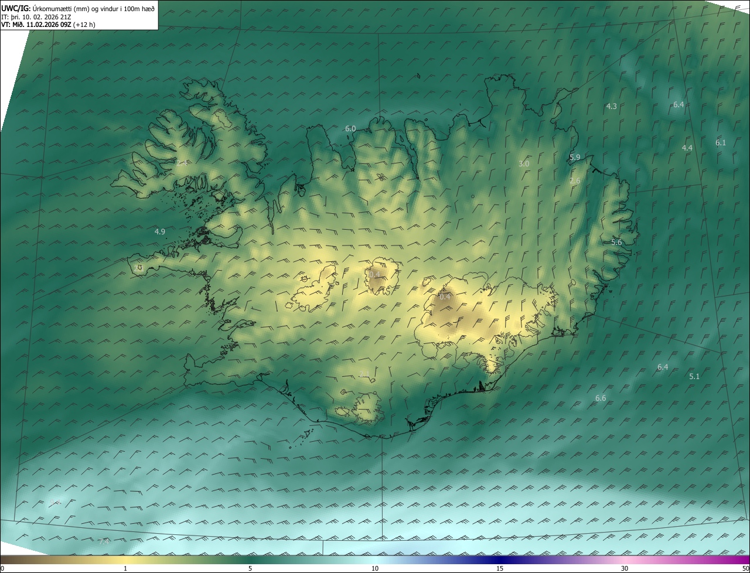This screenshot has width=750, height=573.
Task: Click the 5.9 value on the northeast coast
Action: pos(575,157)
